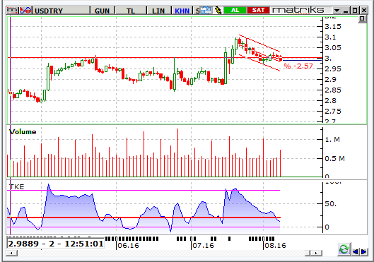Click the 2.9889 price status field
374x262 pixels.
coord(55,244)
